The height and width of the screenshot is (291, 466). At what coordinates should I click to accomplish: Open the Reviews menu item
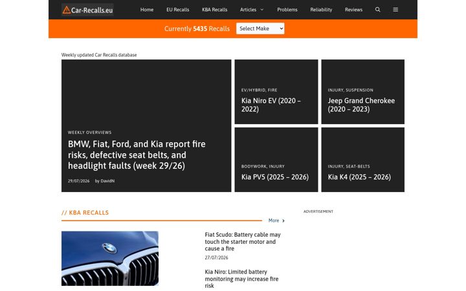point(353,10)
